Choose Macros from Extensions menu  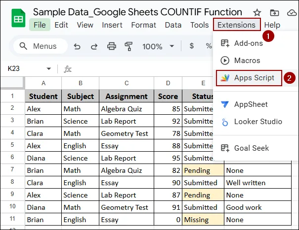[256, 61]
